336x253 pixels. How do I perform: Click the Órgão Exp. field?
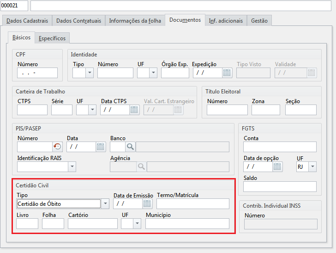175,73
